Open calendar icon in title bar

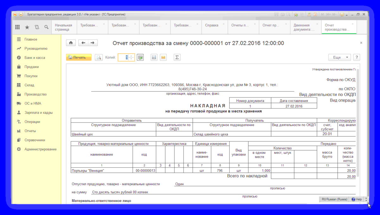click(x=315, y=15)
